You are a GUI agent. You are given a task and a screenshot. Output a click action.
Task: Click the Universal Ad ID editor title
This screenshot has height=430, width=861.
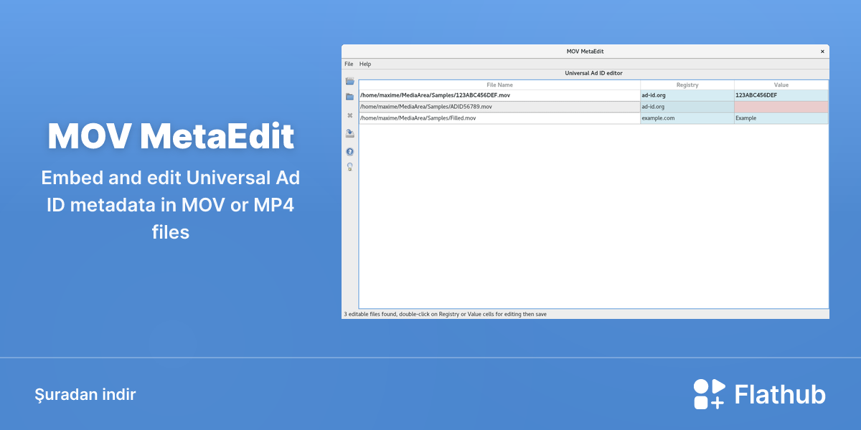[593, 73]
